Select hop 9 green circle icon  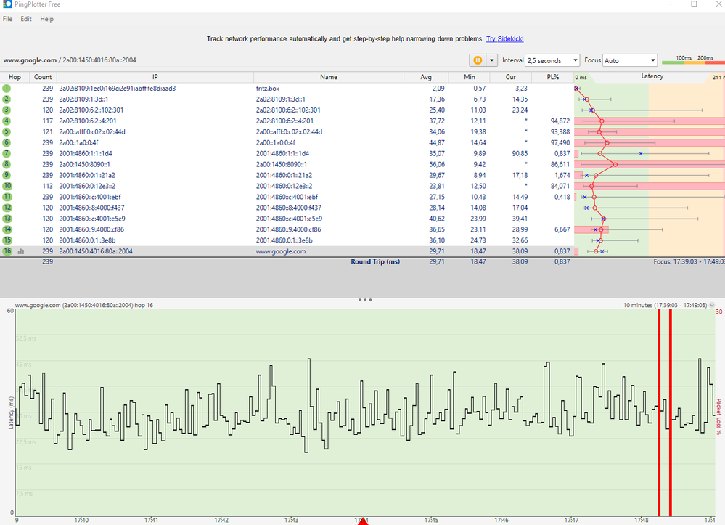7,175
